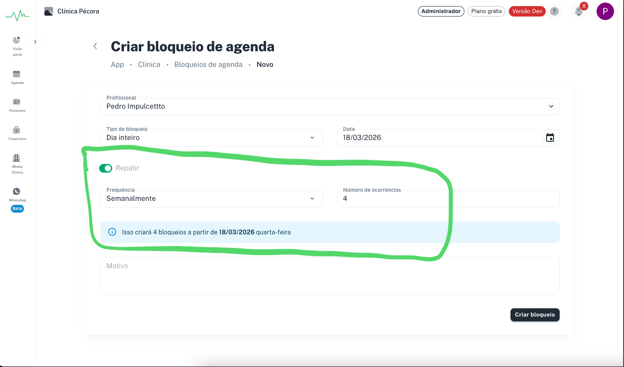Click the Clínica Pécora name in header
The height and width of the screenshot is (367, 624).
(x=78, y=11)
